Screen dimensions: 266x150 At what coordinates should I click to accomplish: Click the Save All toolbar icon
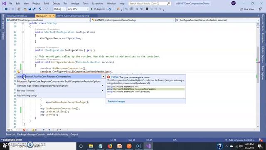point(34,9)
